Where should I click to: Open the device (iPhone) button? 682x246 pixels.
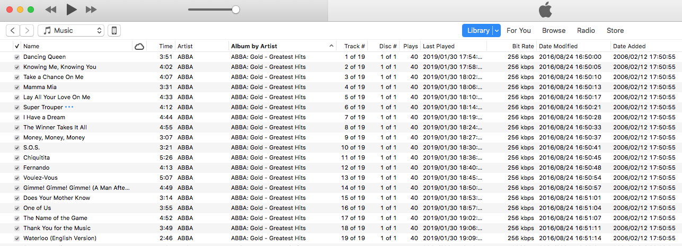[x=114, y=31]
